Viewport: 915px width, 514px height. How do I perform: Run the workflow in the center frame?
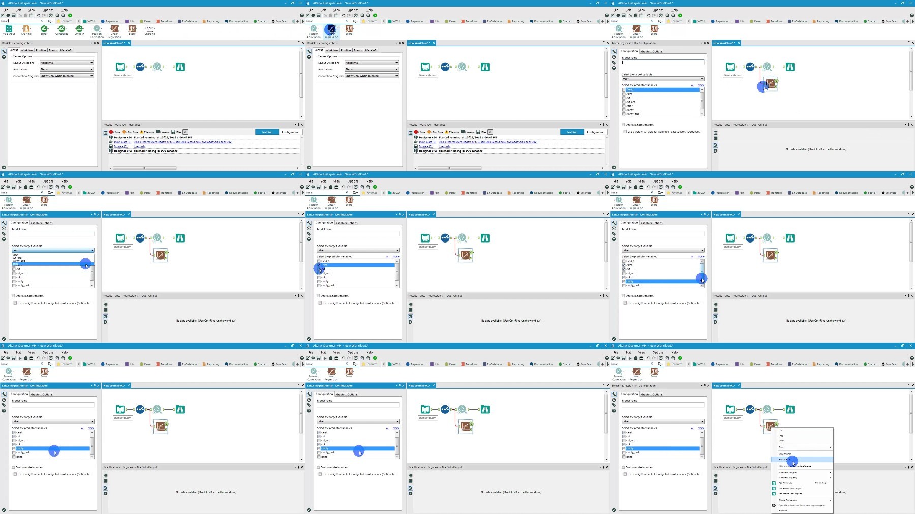[375, 187]
